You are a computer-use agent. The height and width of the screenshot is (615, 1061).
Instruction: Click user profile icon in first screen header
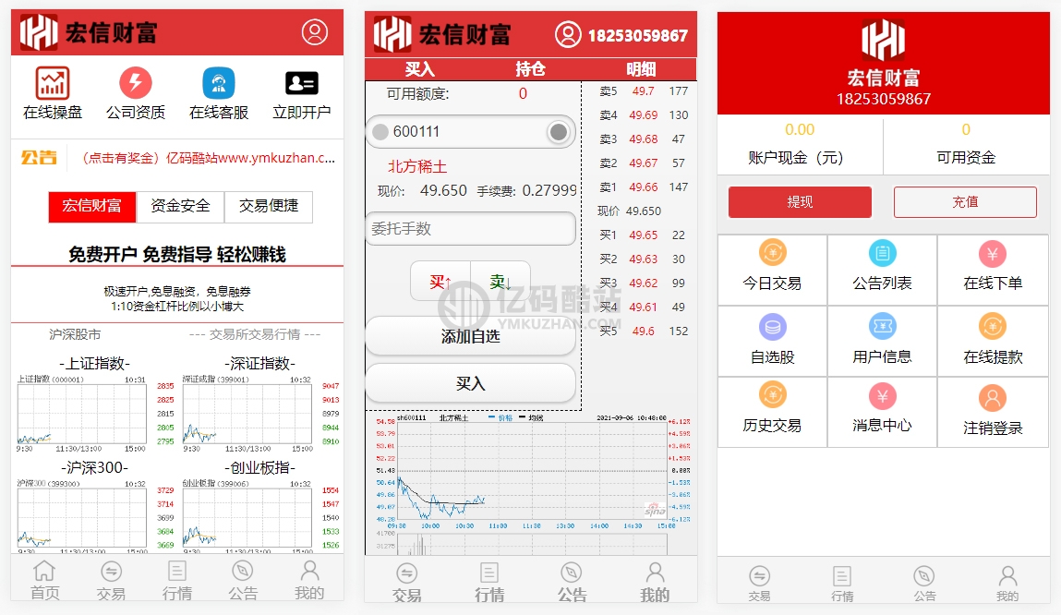(x=315, y=31)
